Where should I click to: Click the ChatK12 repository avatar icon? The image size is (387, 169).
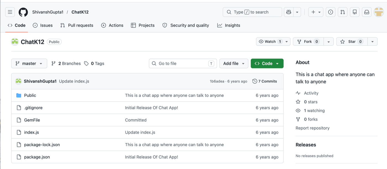(x=15, y=42)
